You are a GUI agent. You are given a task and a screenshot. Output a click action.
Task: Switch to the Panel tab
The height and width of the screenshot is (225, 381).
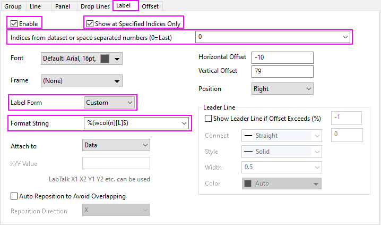(62, 6)
